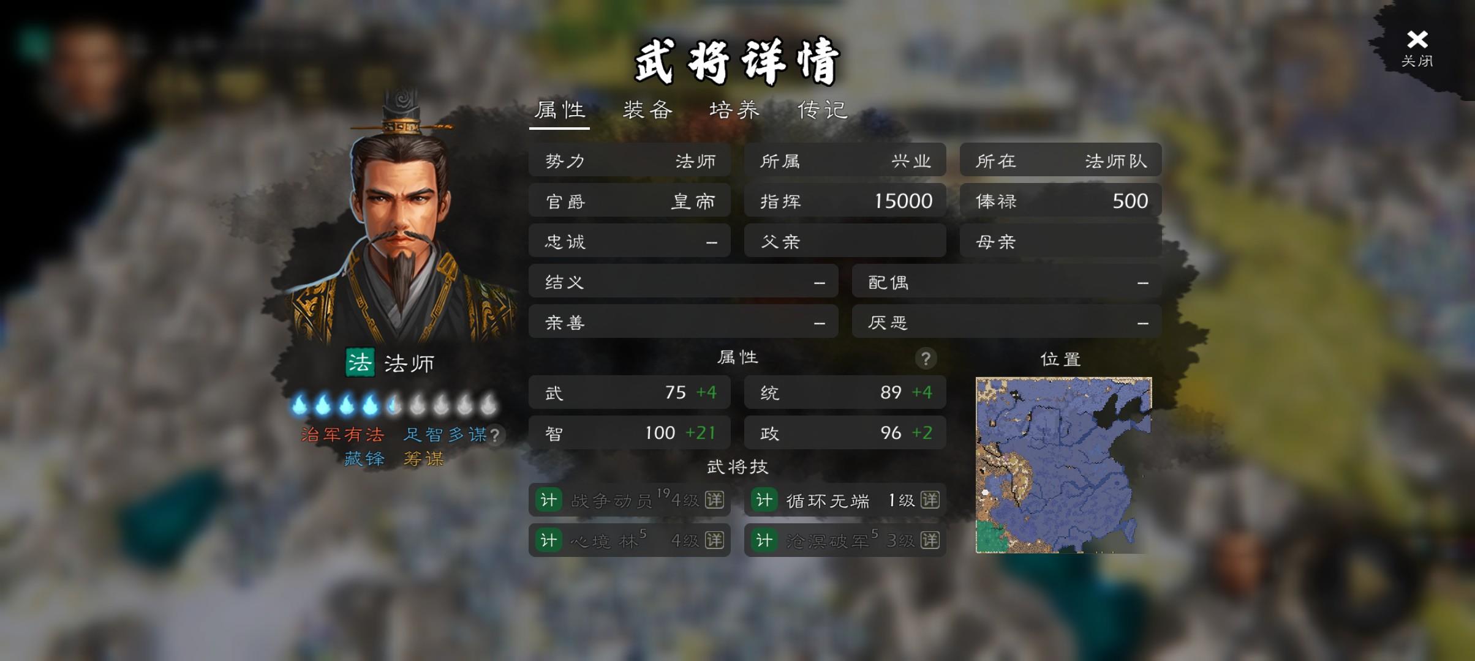Click the 治军有法 trait label
Viewport: 1475px width, 661px height.
coord(342,435)
